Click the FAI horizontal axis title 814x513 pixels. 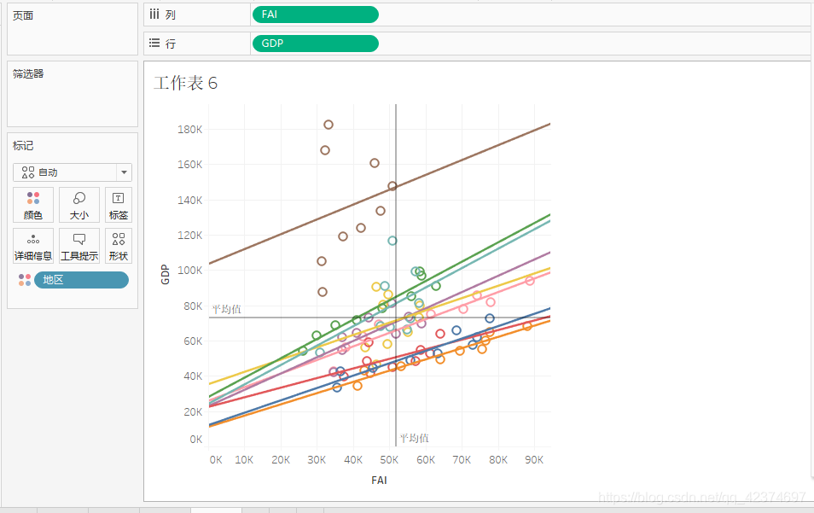[x=379, y=481]
